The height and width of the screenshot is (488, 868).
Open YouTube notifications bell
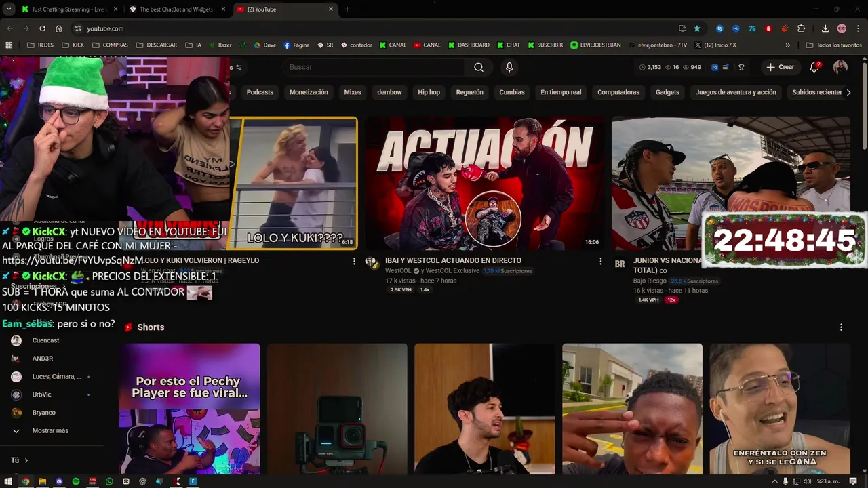[814, 67]
